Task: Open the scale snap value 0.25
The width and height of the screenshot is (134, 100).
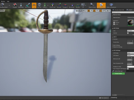Action: tap(104, 11)
